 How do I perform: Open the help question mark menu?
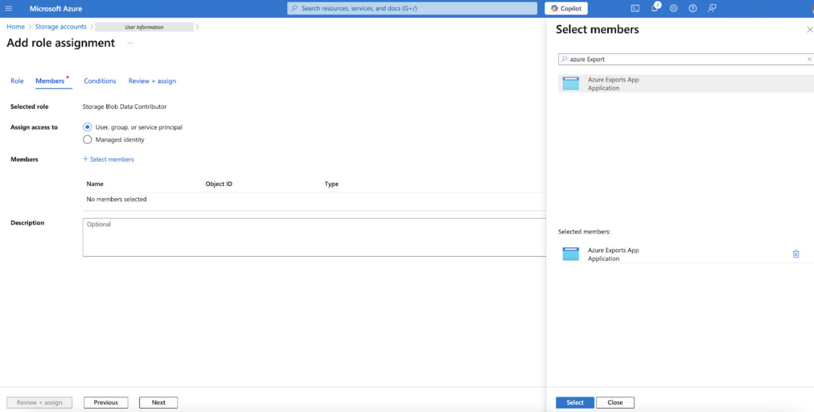pyautogui.click(x=693, y=8)
